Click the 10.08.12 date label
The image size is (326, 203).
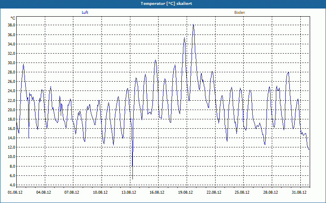(x=100, y=192)
